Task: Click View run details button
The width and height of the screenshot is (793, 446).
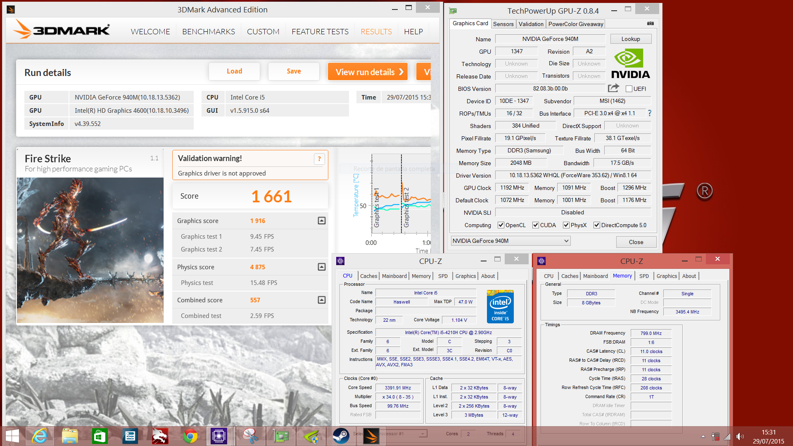Action: (368, 72)
